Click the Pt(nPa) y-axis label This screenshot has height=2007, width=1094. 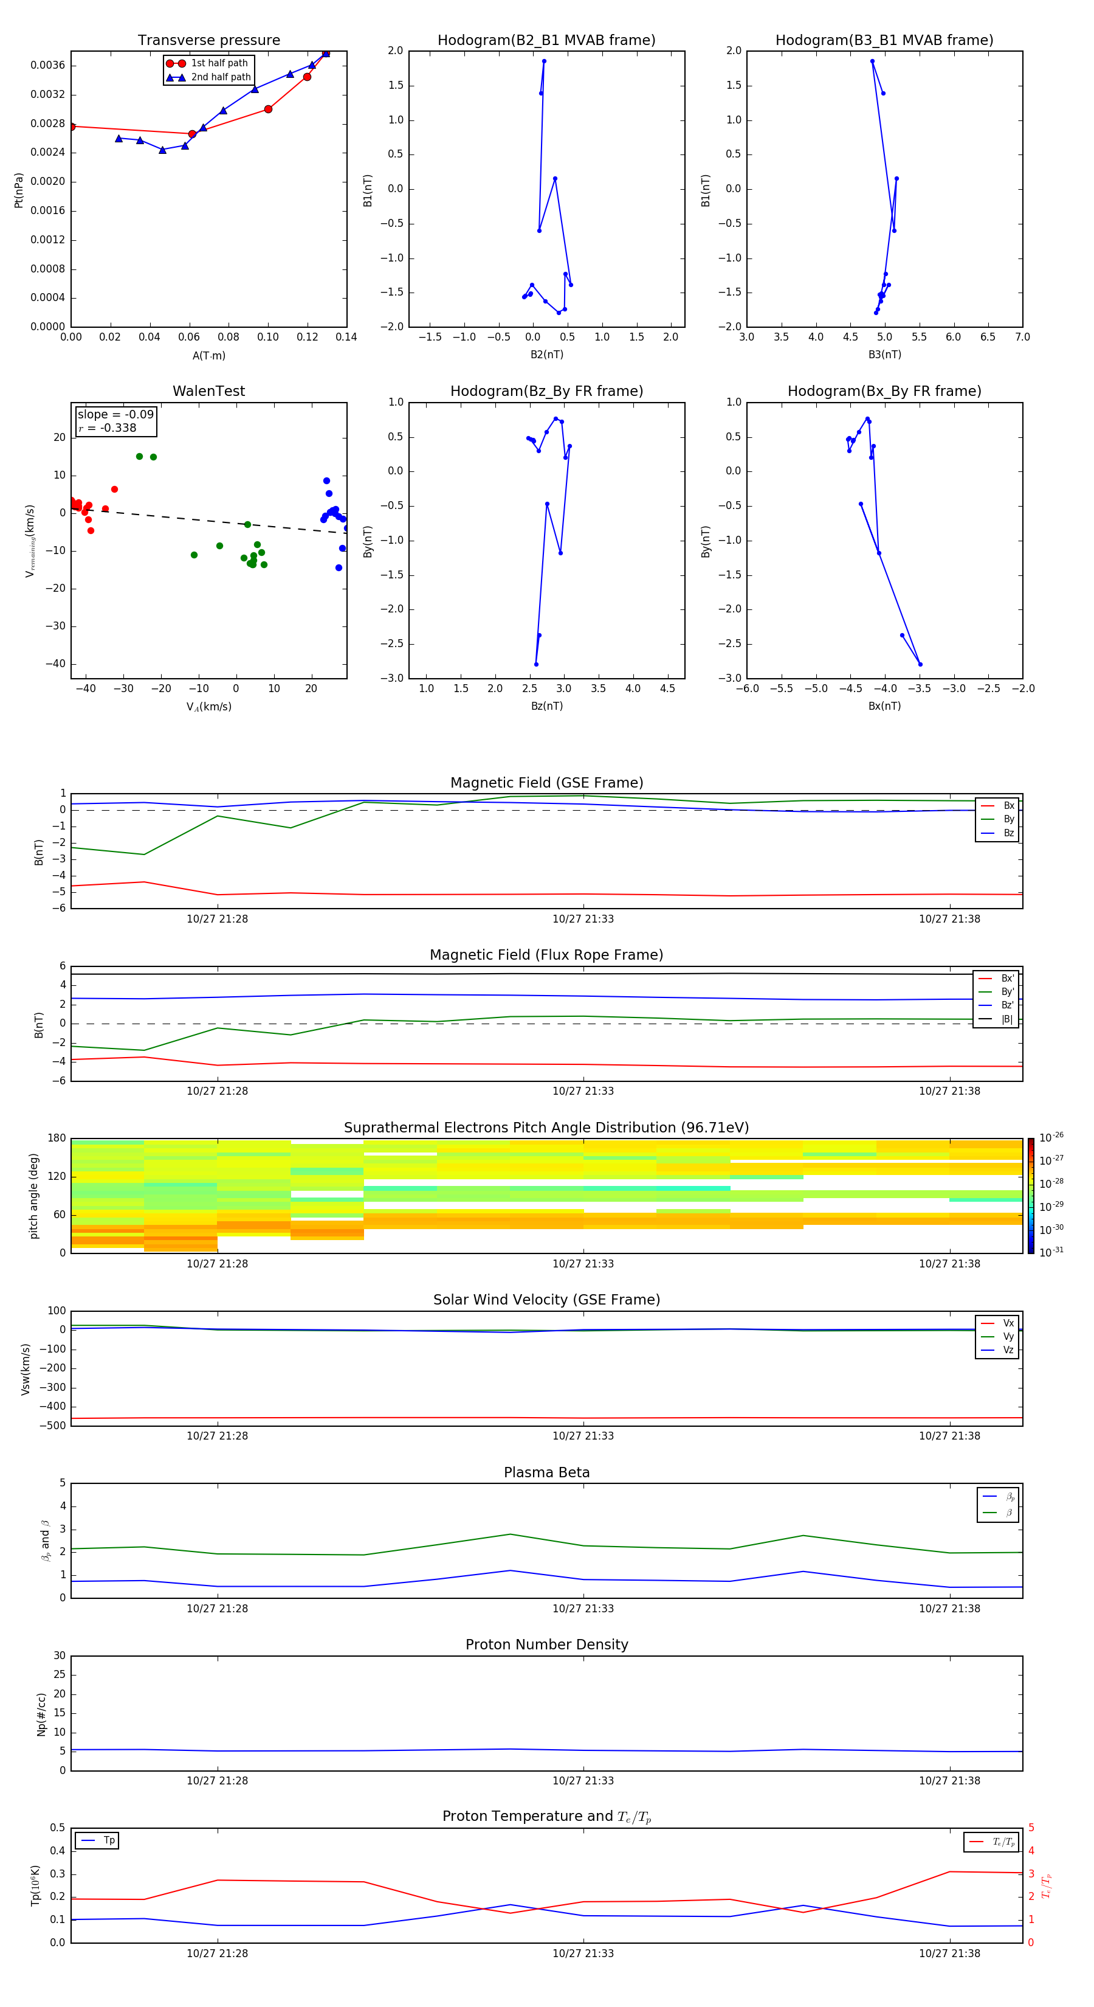click(x=19, y=189)
